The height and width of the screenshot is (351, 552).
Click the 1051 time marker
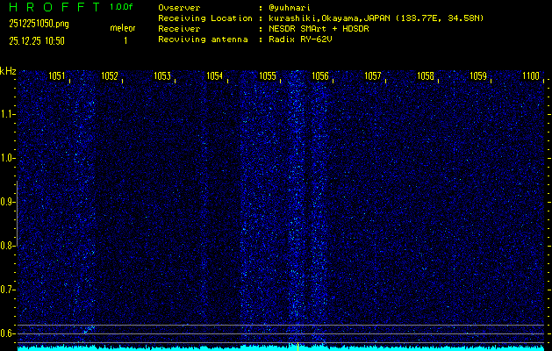57,76
